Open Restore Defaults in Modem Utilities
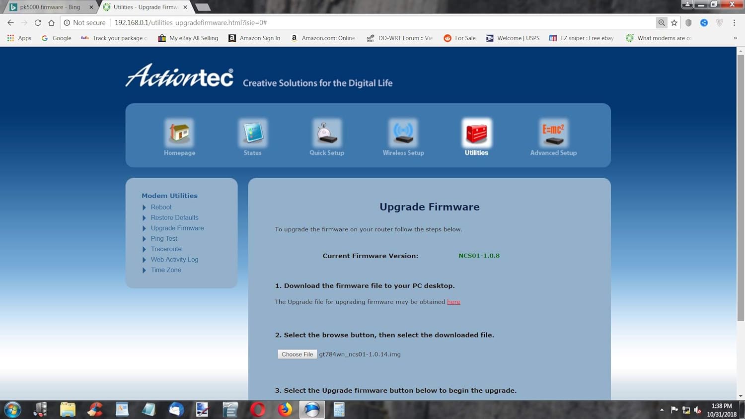The width and height of the screenshot is (745, 419). [x=174, y=217]
